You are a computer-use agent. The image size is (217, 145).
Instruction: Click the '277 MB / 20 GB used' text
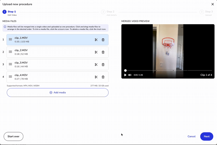[x=99, y=86]
